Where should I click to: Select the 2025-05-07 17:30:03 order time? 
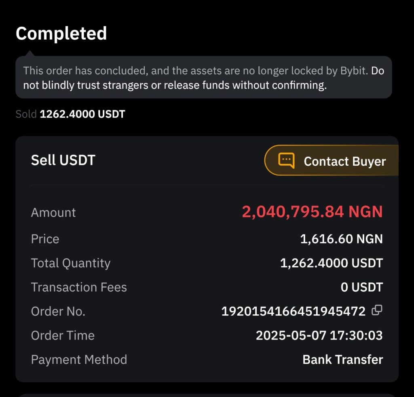pos(319,335)
